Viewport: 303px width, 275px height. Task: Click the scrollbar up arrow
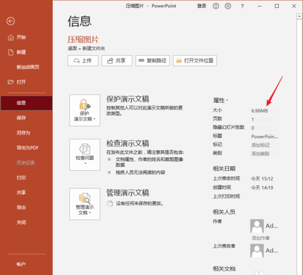click(x=299, y=16)
